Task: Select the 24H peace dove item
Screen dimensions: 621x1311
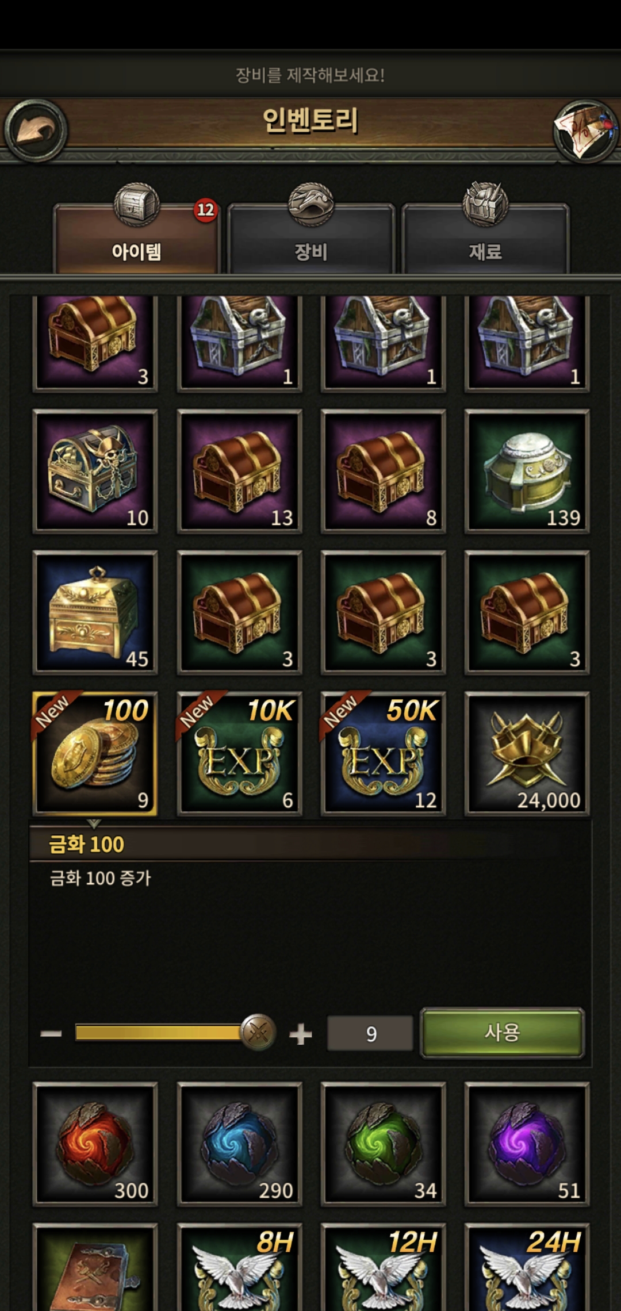Action: coord(527,1267)
